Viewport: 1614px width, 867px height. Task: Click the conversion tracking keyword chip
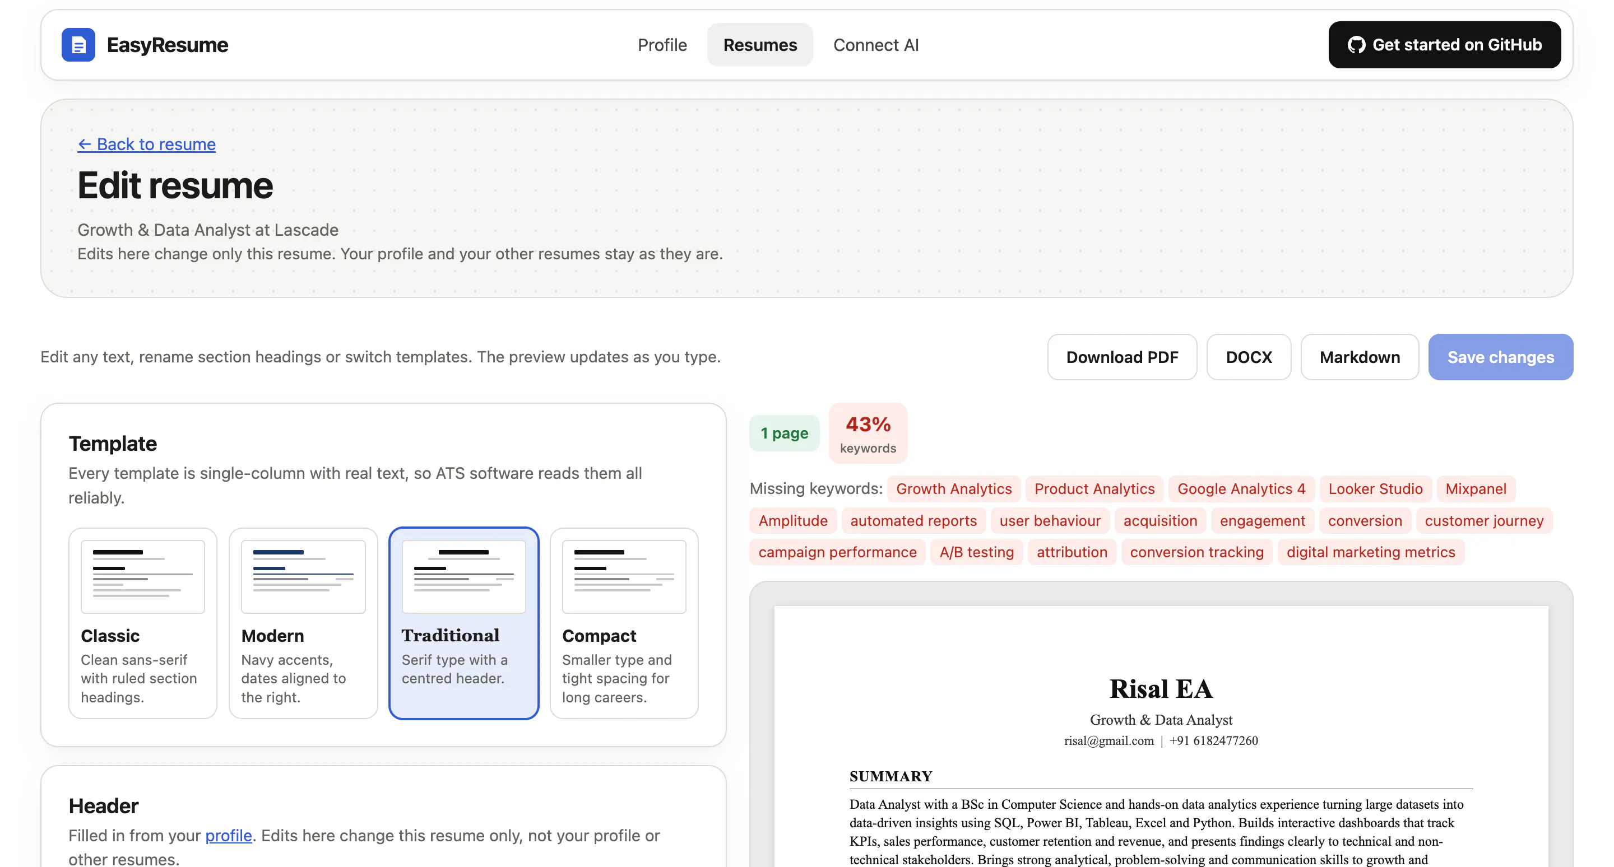(x=1196, y=552)
